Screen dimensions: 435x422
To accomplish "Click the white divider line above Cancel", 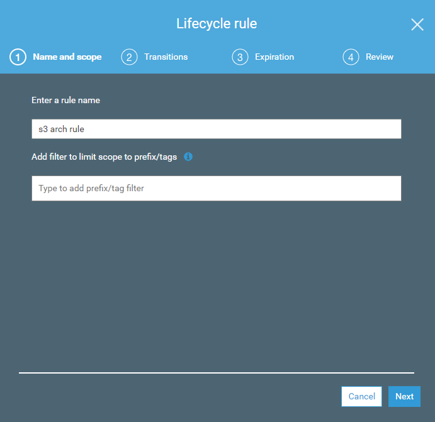I will coord(216,373).
